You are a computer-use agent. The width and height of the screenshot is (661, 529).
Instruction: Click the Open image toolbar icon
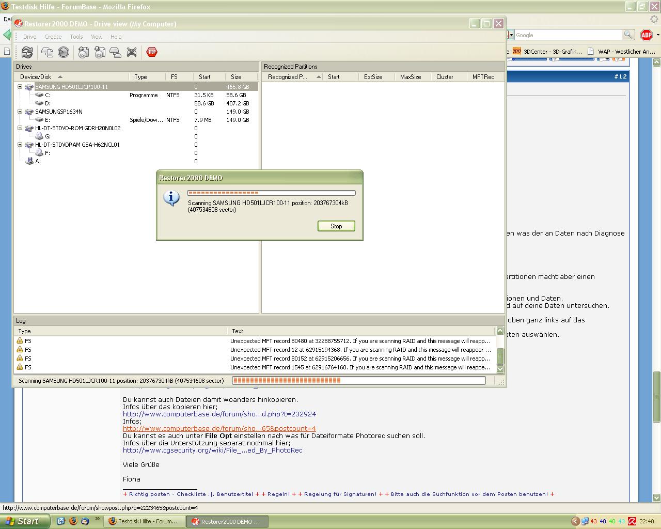tap(100, 52)
